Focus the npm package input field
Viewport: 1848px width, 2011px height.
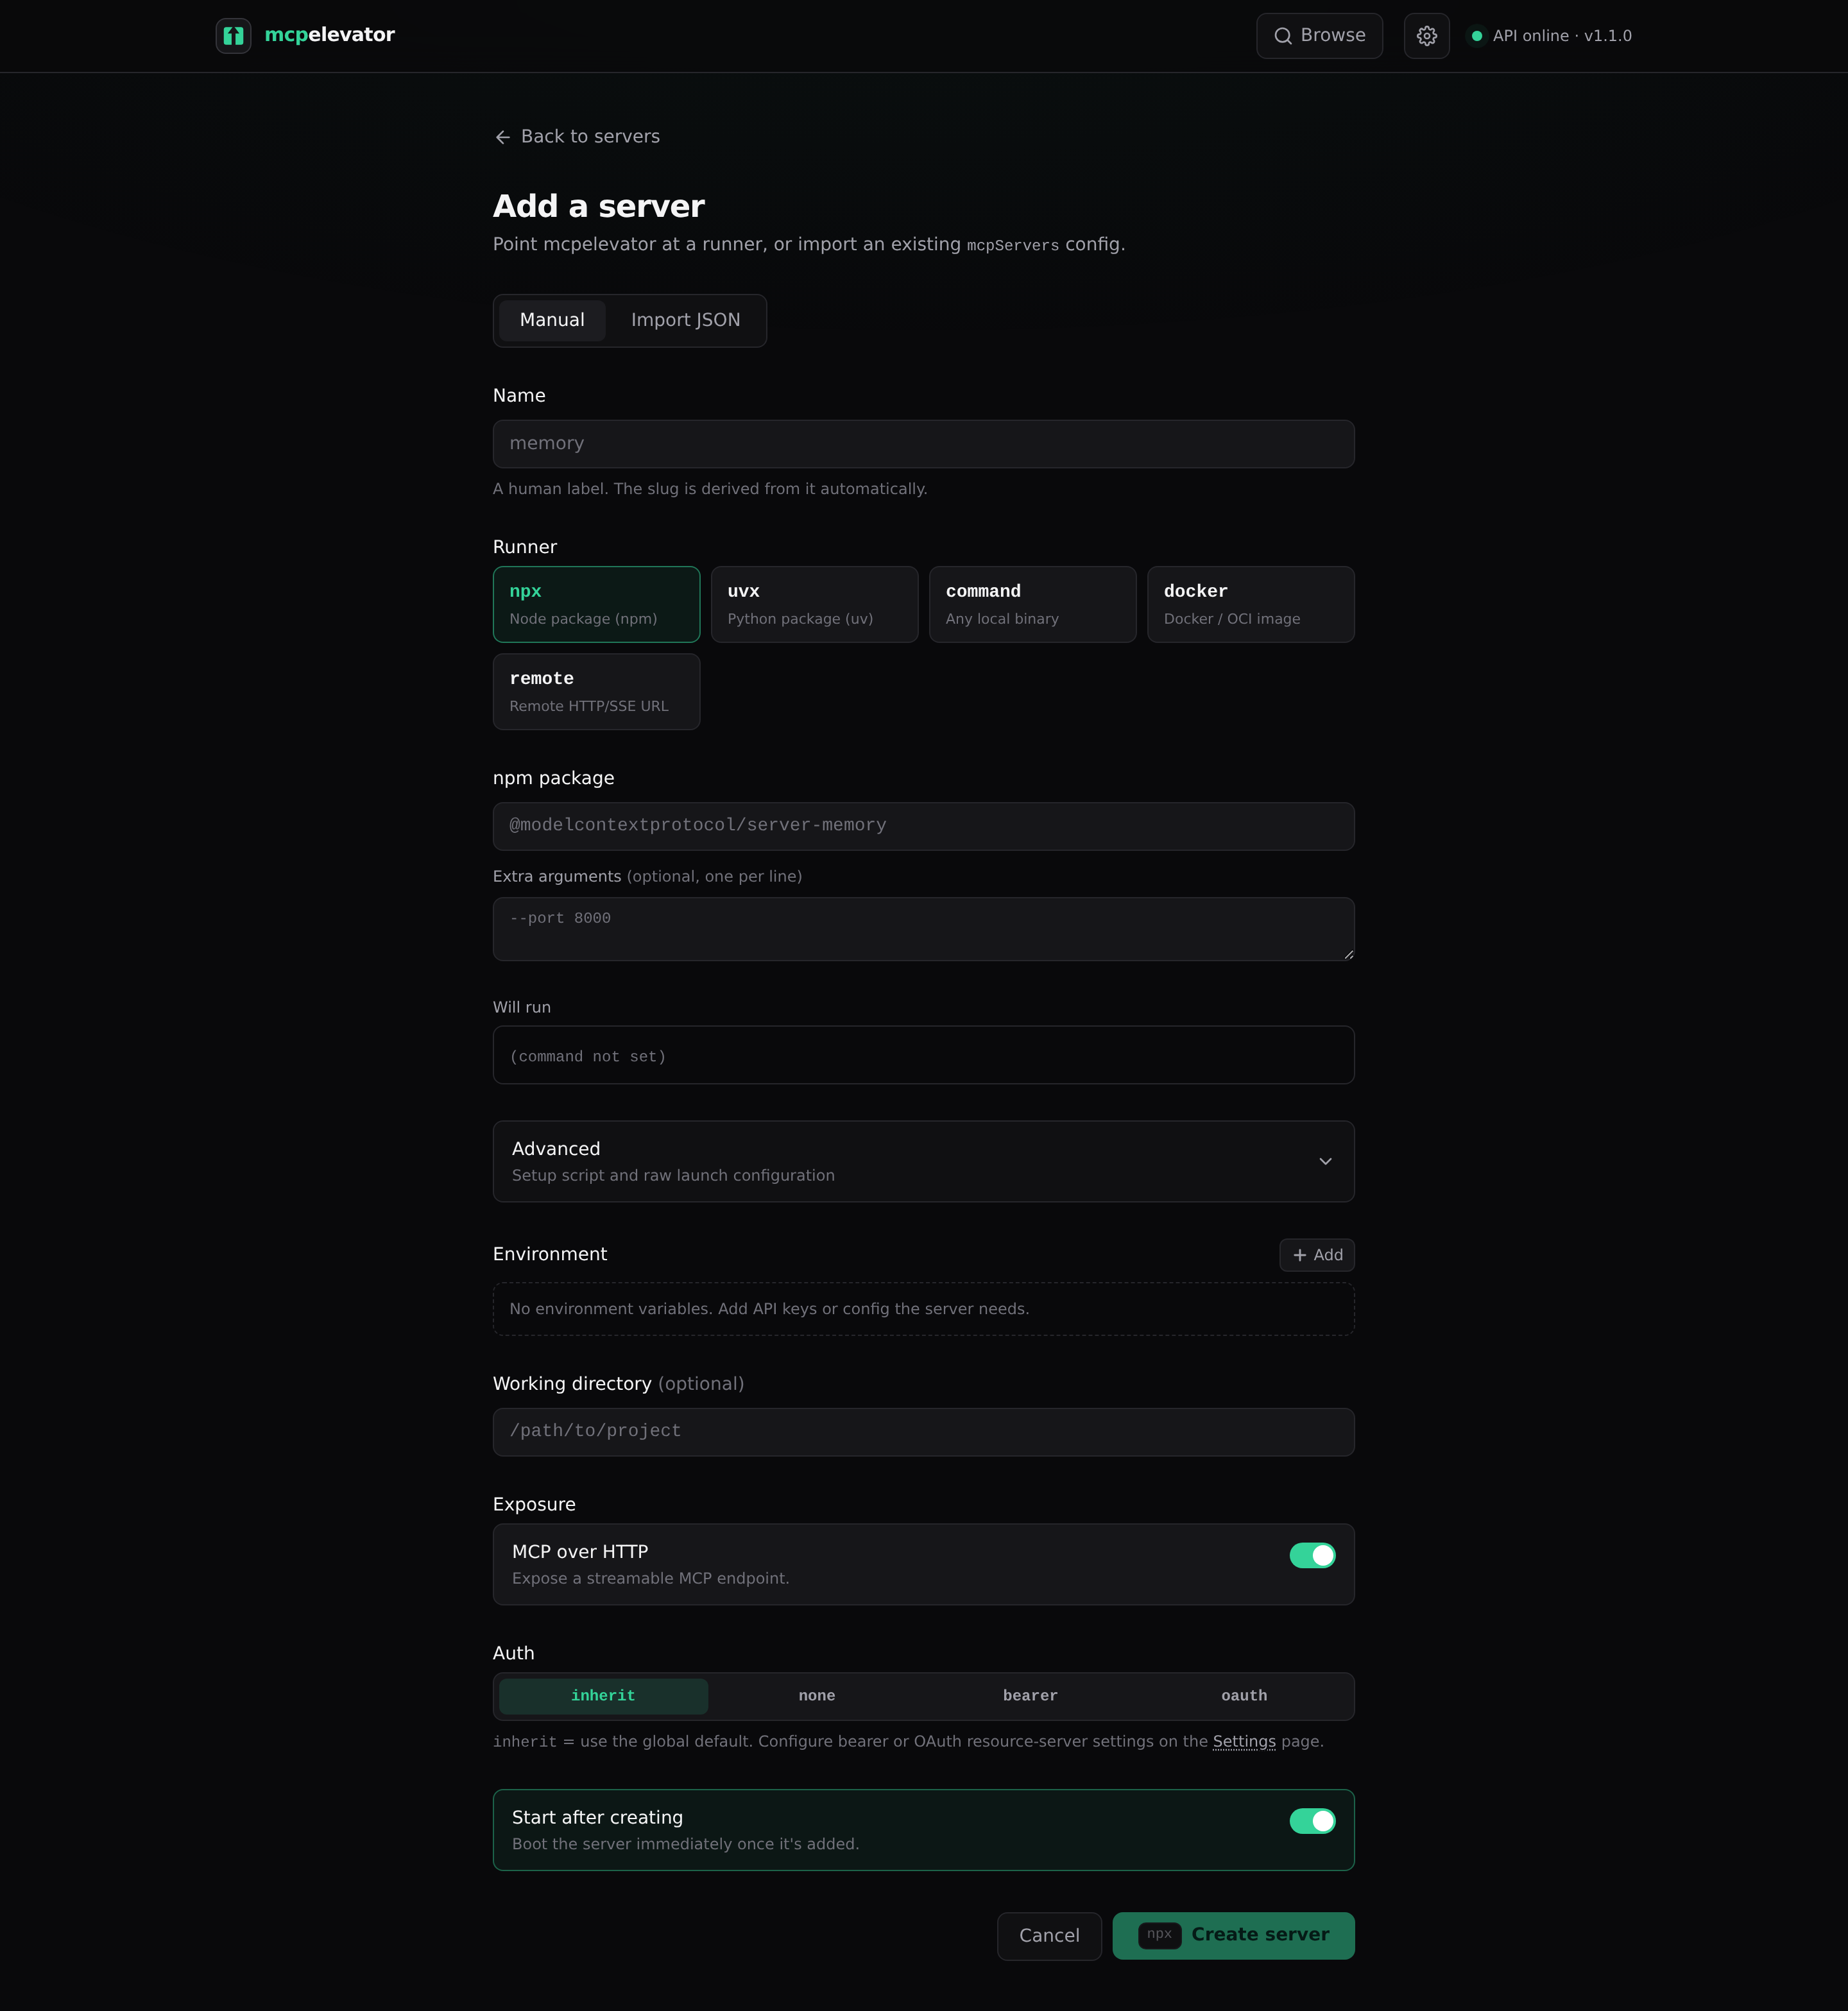coord(923,826)
